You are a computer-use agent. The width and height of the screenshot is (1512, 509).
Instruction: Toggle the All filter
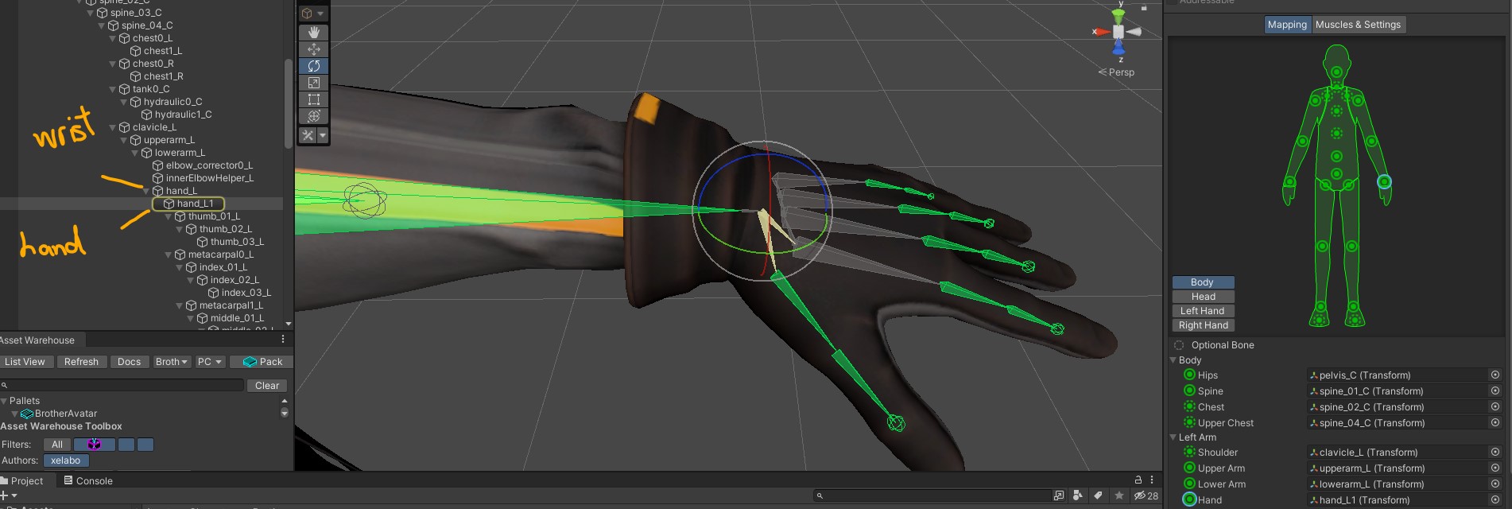57,445
